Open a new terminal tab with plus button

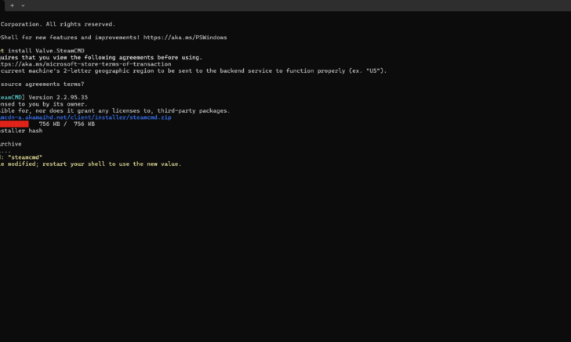[x=12, y=5]
